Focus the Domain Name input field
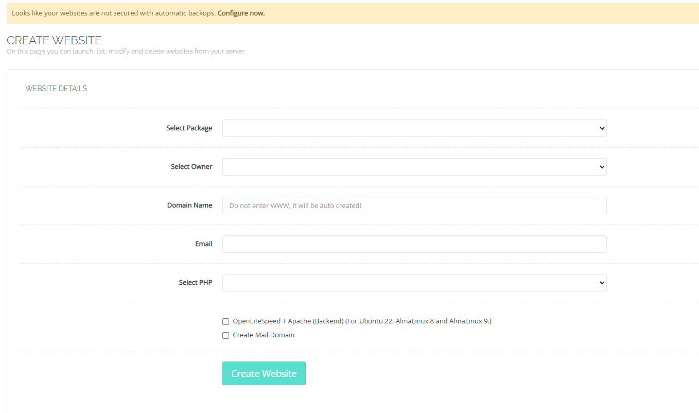The image size is (699, 413). 414,205
